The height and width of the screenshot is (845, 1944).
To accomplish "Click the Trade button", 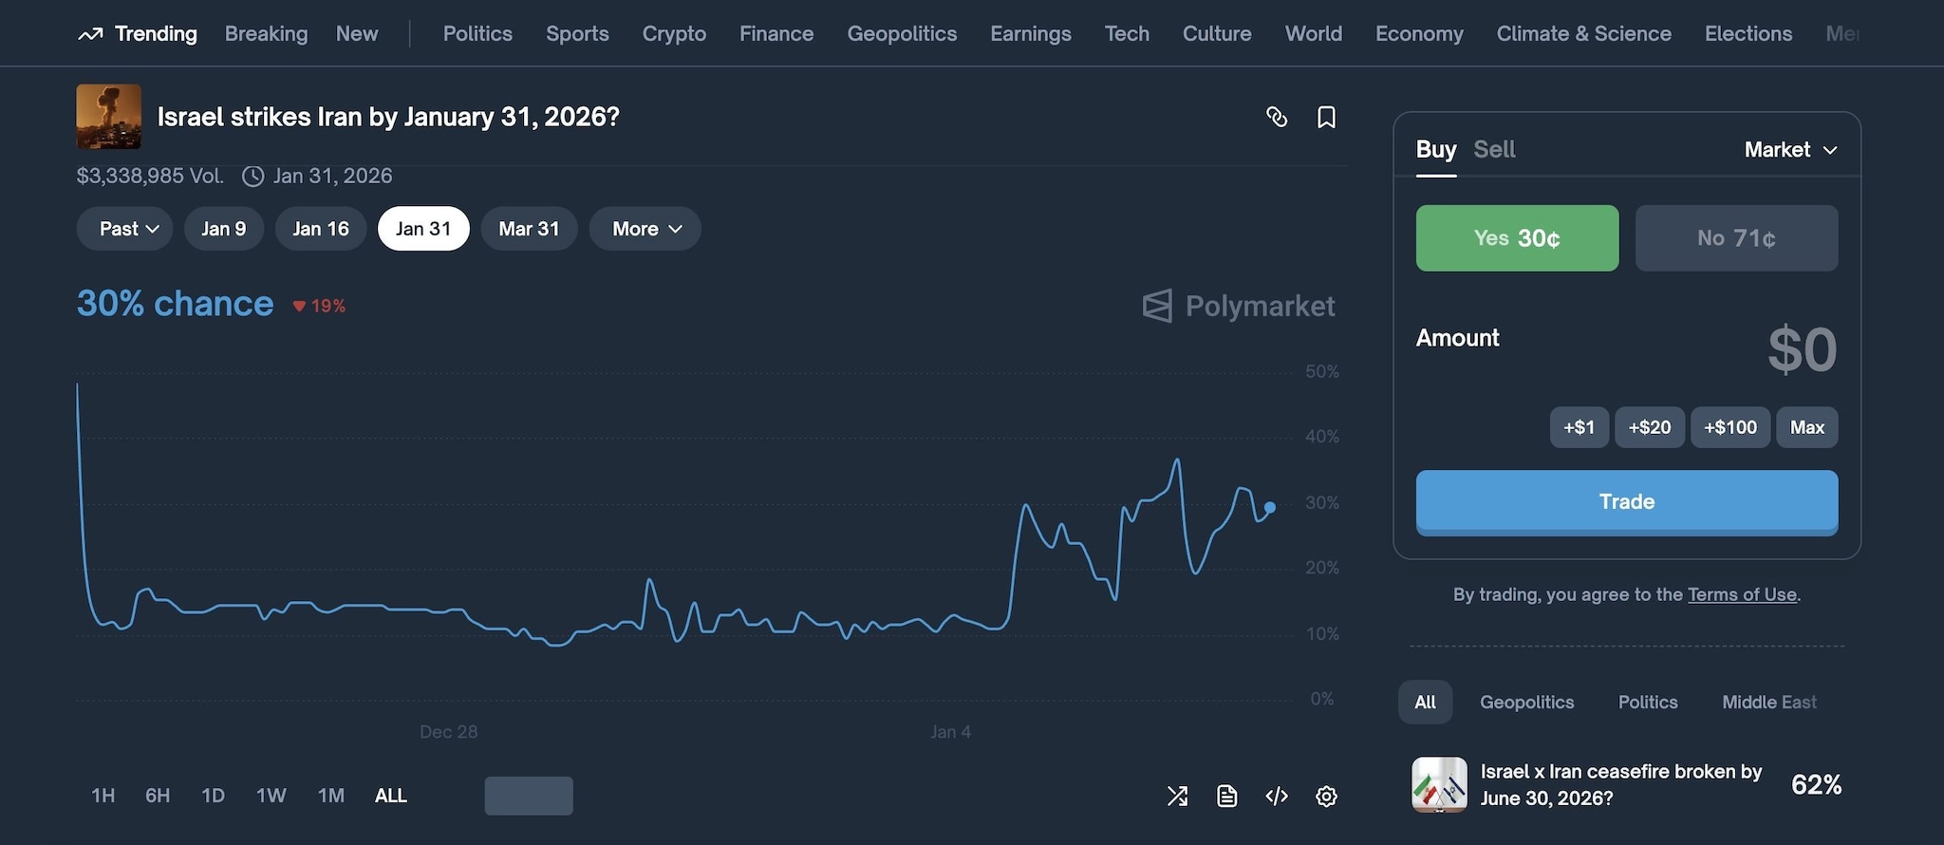I will coord(1626,501).
